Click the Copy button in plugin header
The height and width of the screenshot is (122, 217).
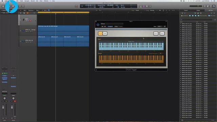(116, 26)
